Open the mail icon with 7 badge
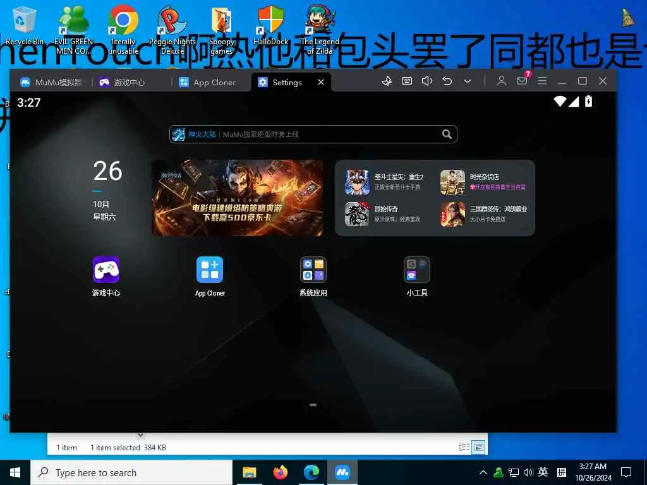647x485 pixels. (523, 80)
